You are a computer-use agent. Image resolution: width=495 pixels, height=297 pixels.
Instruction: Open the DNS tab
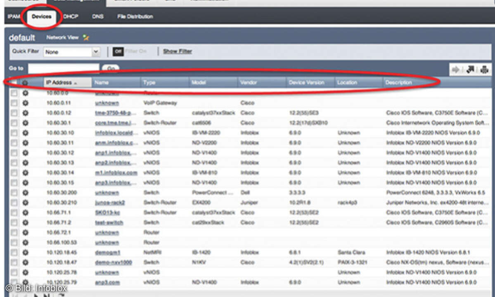[97, 16]
